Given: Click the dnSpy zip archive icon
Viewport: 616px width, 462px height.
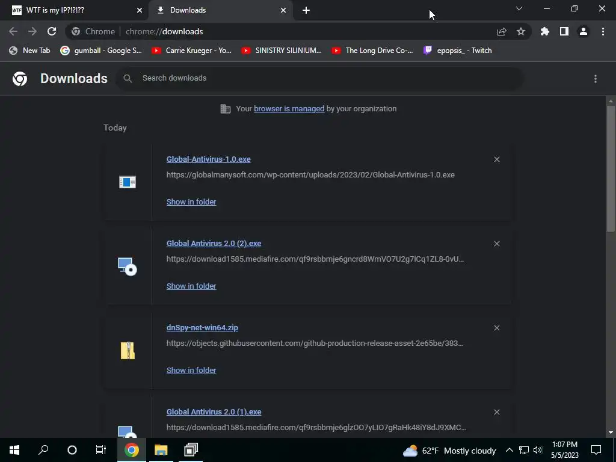Looking at the screenshot, I should (128, 351).
